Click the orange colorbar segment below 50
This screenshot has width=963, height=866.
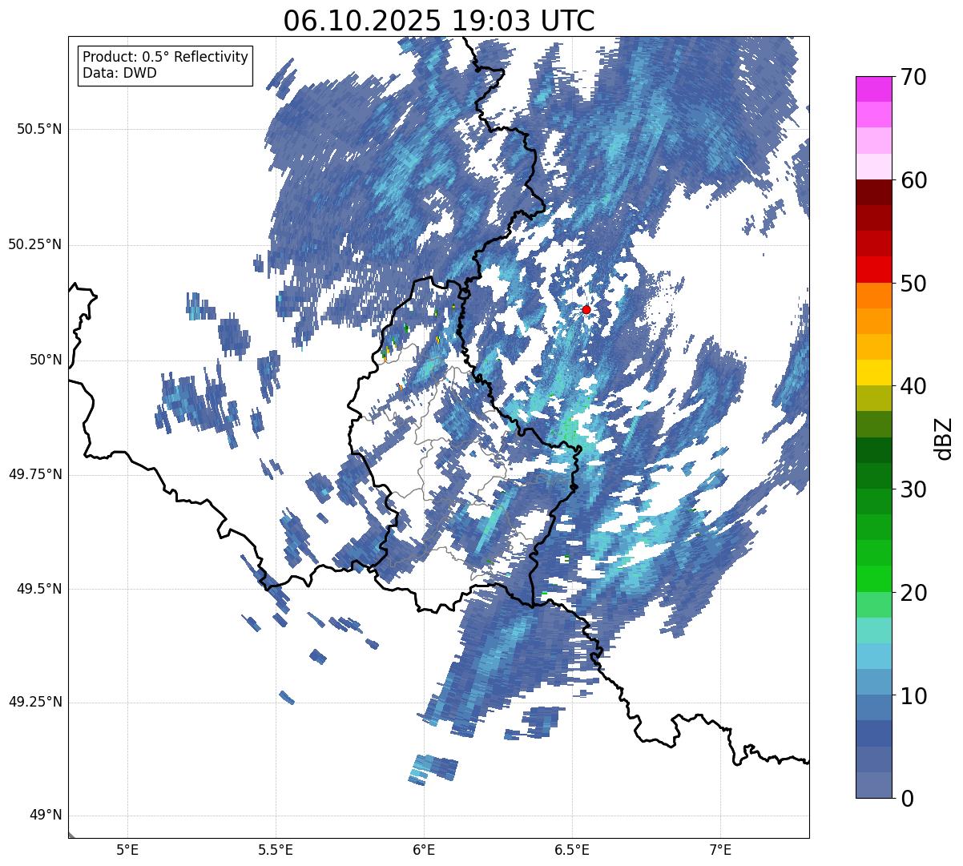(873, 296)
